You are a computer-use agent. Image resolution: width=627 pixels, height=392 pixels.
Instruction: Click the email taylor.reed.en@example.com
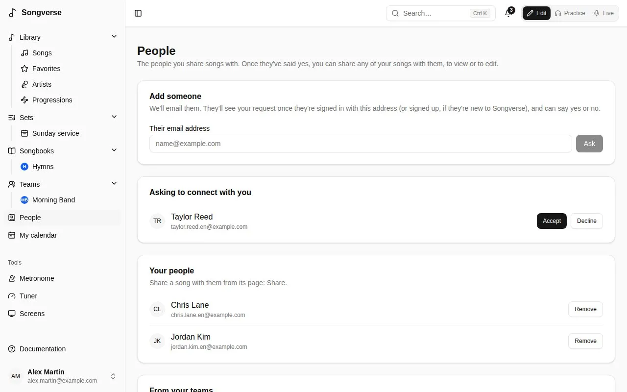pyautogui.click(x=209, y=227)
